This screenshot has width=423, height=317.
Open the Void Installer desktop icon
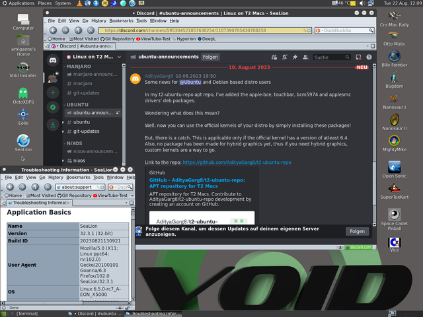tap(23, 70)
